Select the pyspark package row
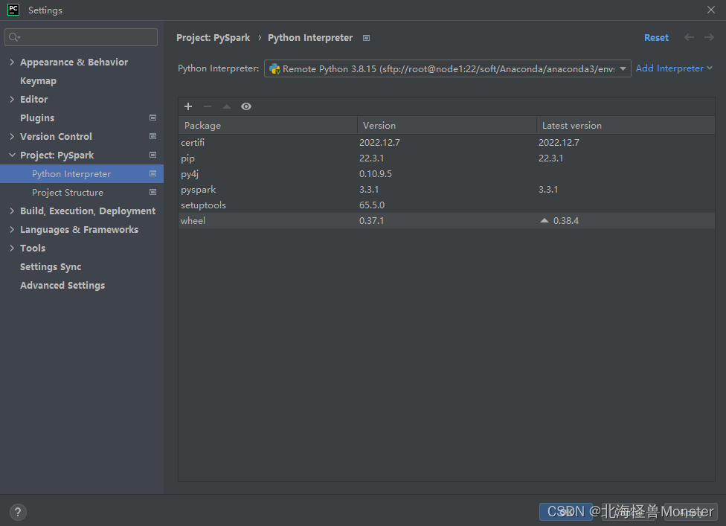Image resolution: width=726 pixels, height=526 pixels. (446, 190)
